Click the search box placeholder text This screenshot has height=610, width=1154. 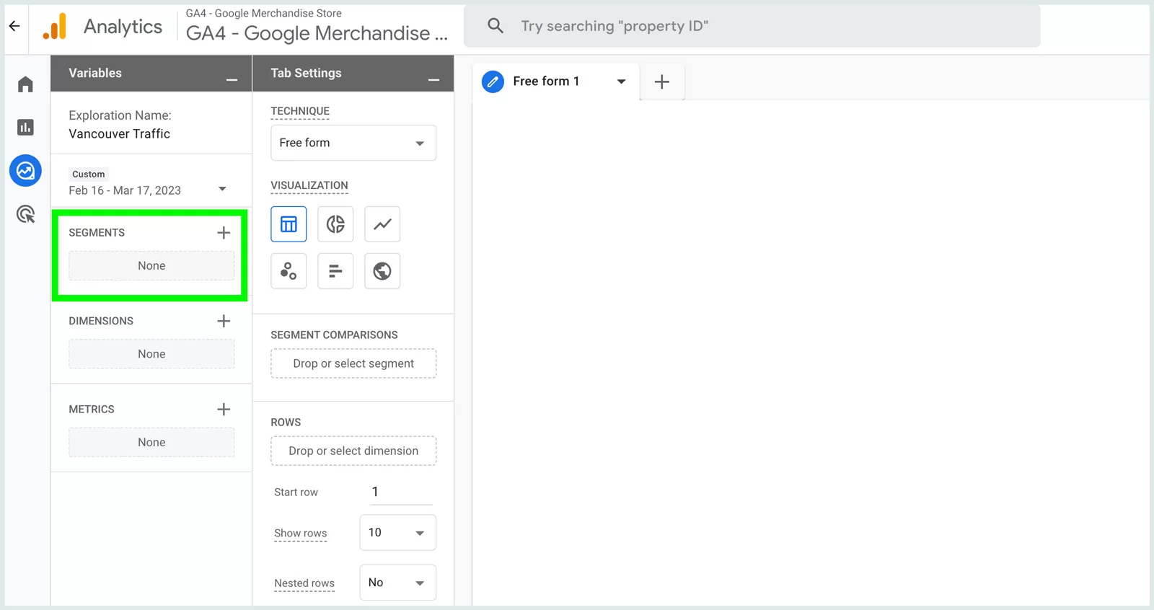click(615, 26)
